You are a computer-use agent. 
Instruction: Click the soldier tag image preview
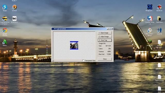74,45
